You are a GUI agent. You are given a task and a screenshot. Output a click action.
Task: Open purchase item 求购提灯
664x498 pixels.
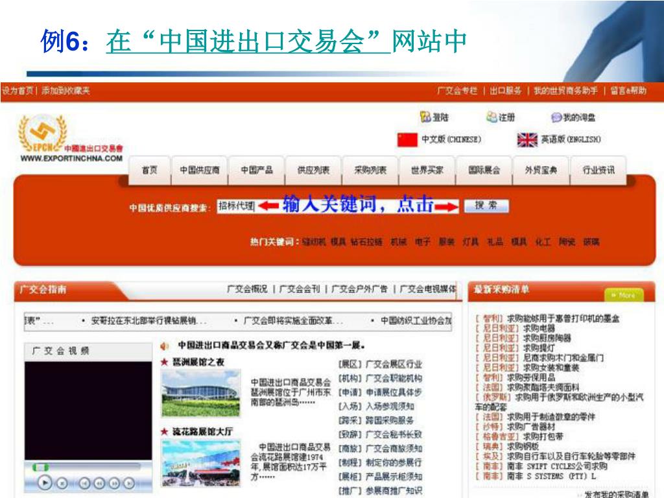coord(539,348)
